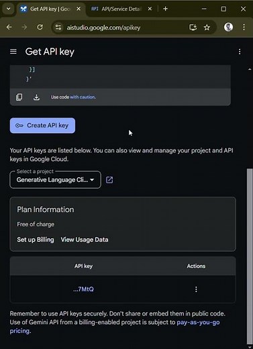253x349 pixels.
Task: Open the AI Studio hamburger menu
Action: click(13, 52)
